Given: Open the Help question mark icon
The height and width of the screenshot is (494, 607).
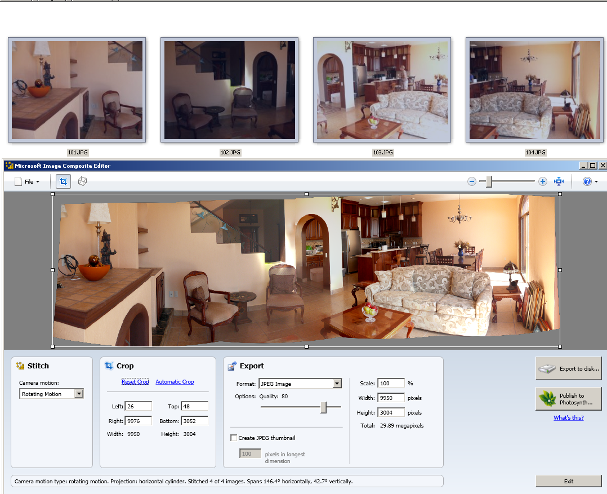Looking at the screenshot, I should [x=587, y=181].
